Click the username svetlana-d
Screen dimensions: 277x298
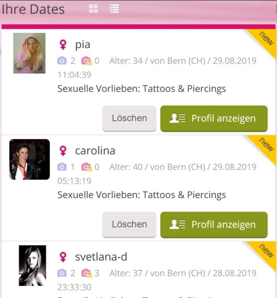(101, 257)
